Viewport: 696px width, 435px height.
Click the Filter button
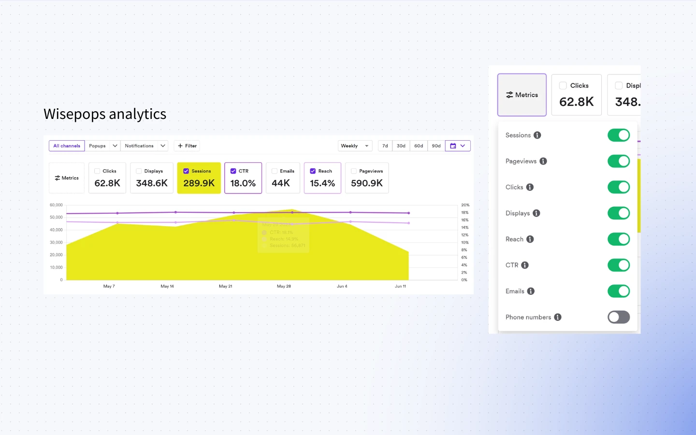[x=187, y=146]
